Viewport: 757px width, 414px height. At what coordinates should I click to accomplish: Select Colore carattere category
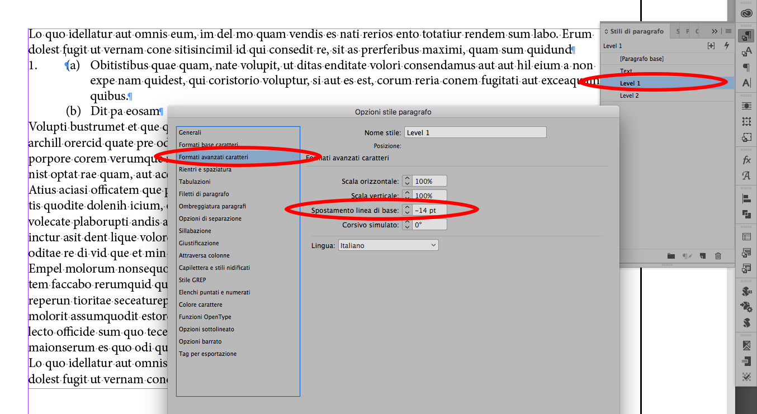pyautogui.click(x=238, y=304)
